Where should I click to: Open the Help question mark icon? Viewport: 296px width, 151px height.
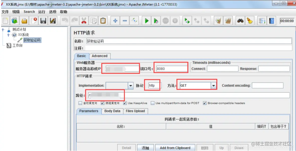click(x=272, y=21)
